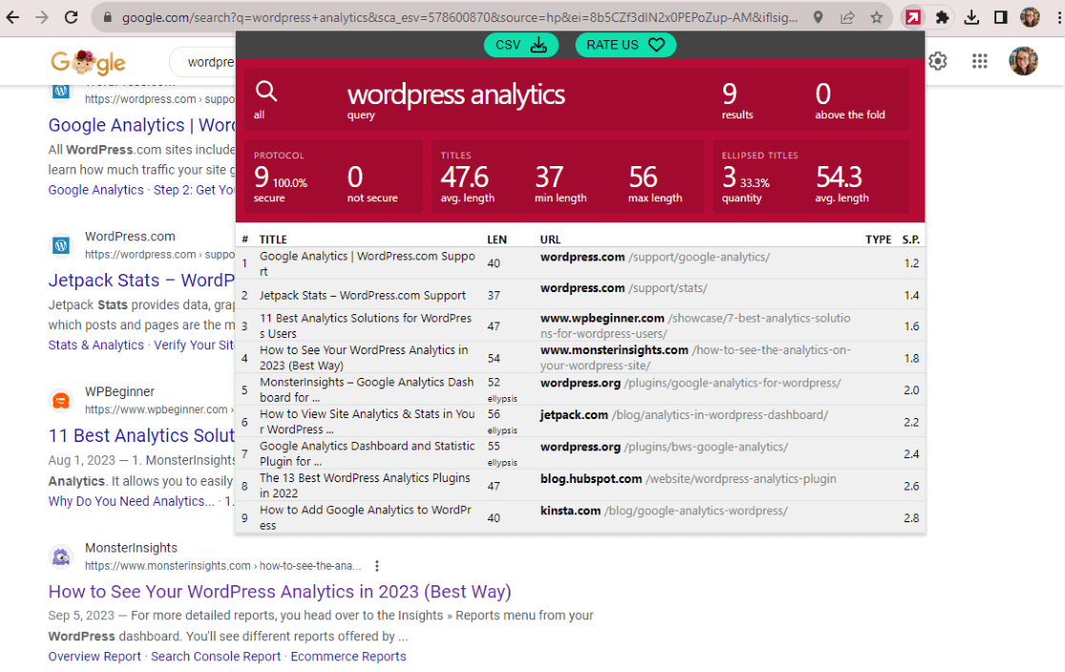Viewport: 1065px width, 672px height.
Task: Download results with the CSV button
Action: [x=521, y=45]
